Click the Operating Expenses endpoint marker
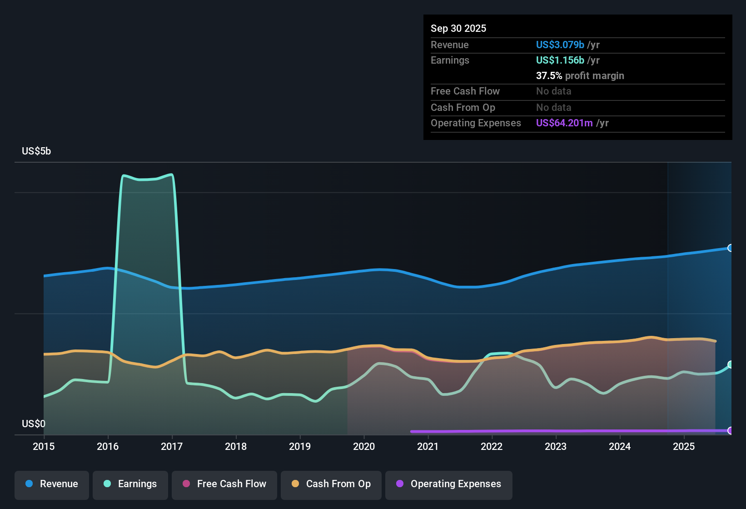746x509 pixels. click(x=731, y=431)
